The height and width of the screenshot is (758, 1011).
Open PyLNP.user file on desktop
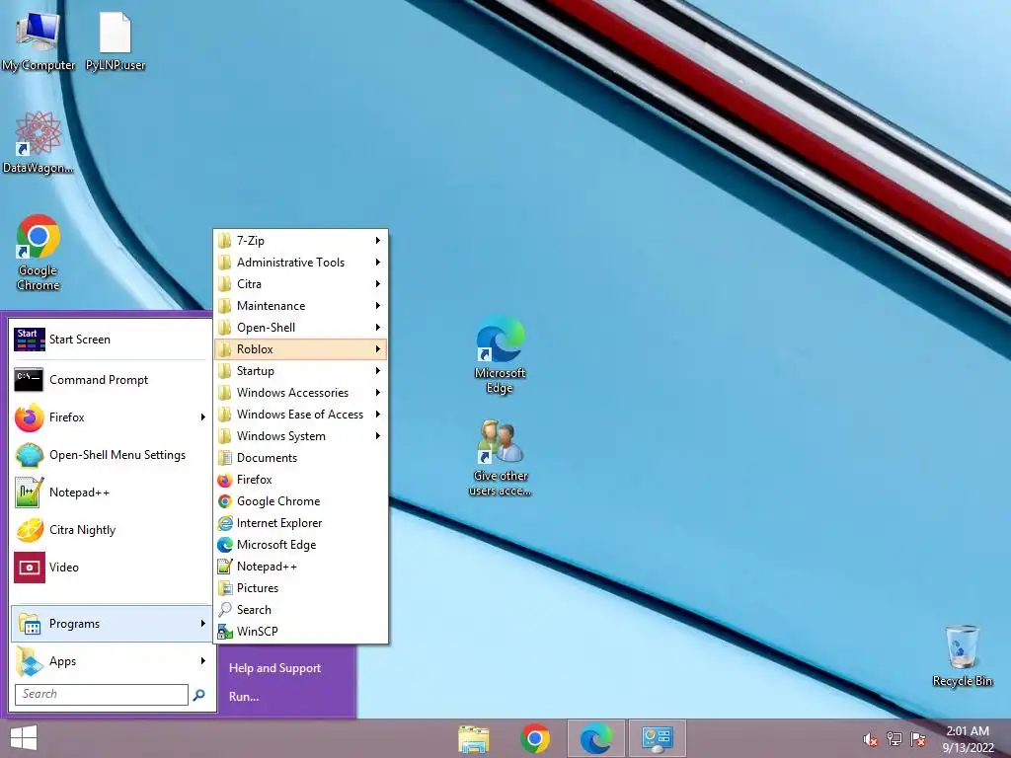click(116, 40)
